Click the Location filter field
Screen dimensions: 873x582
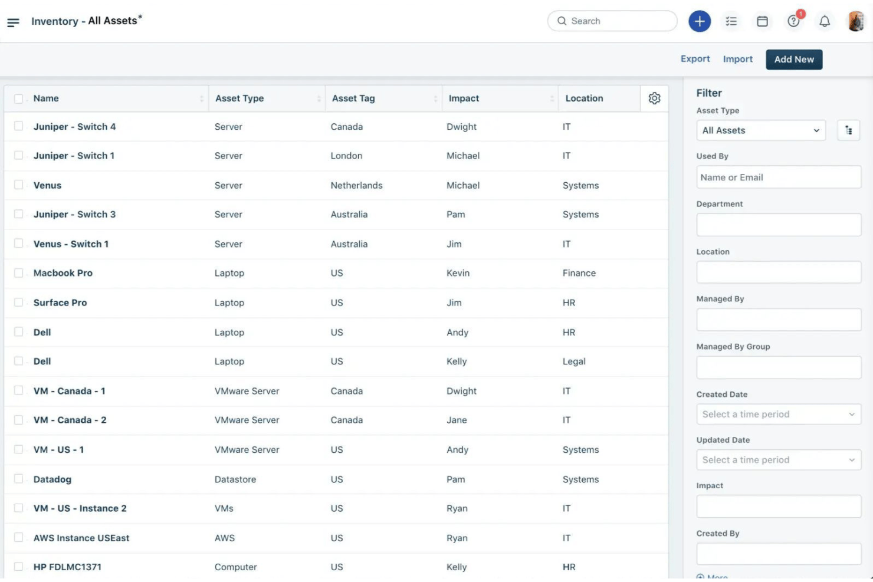pyautogui.click(x=779, y=272)
